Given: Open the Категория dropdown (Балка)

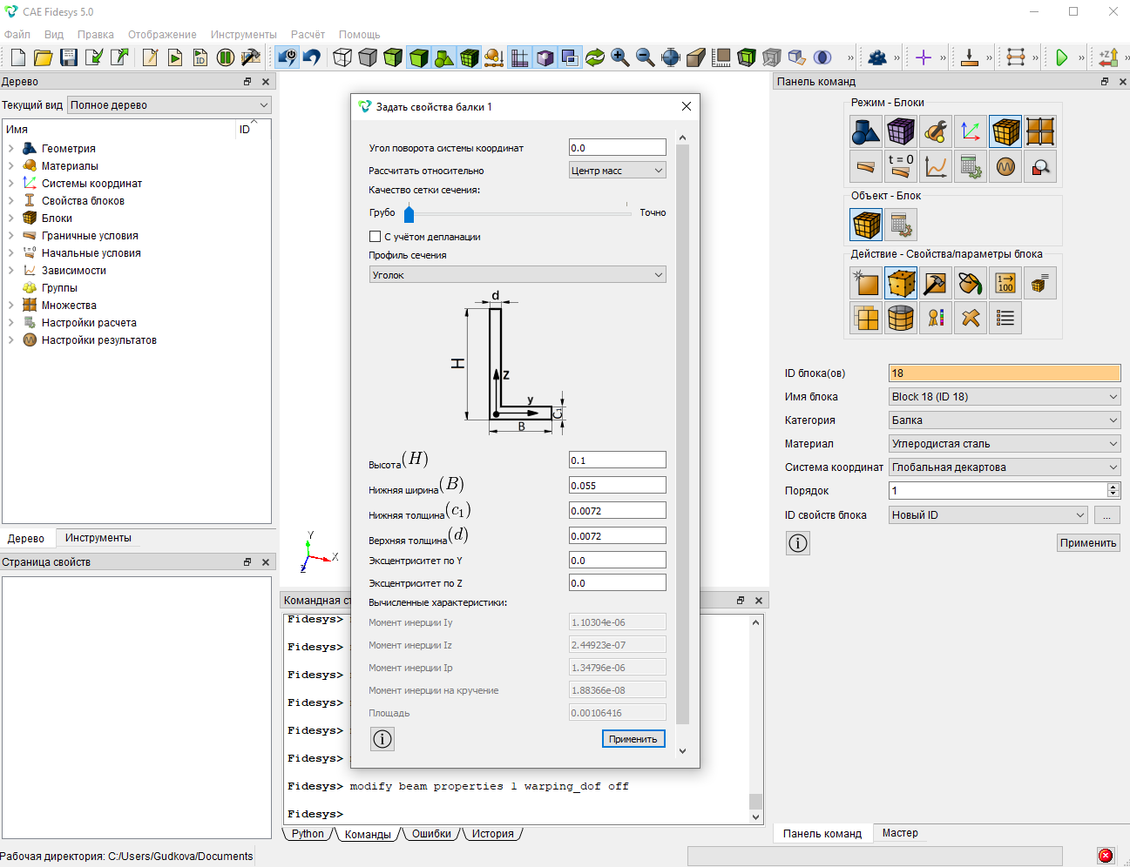Looking at the screenshot, I should click(1005, 420).
